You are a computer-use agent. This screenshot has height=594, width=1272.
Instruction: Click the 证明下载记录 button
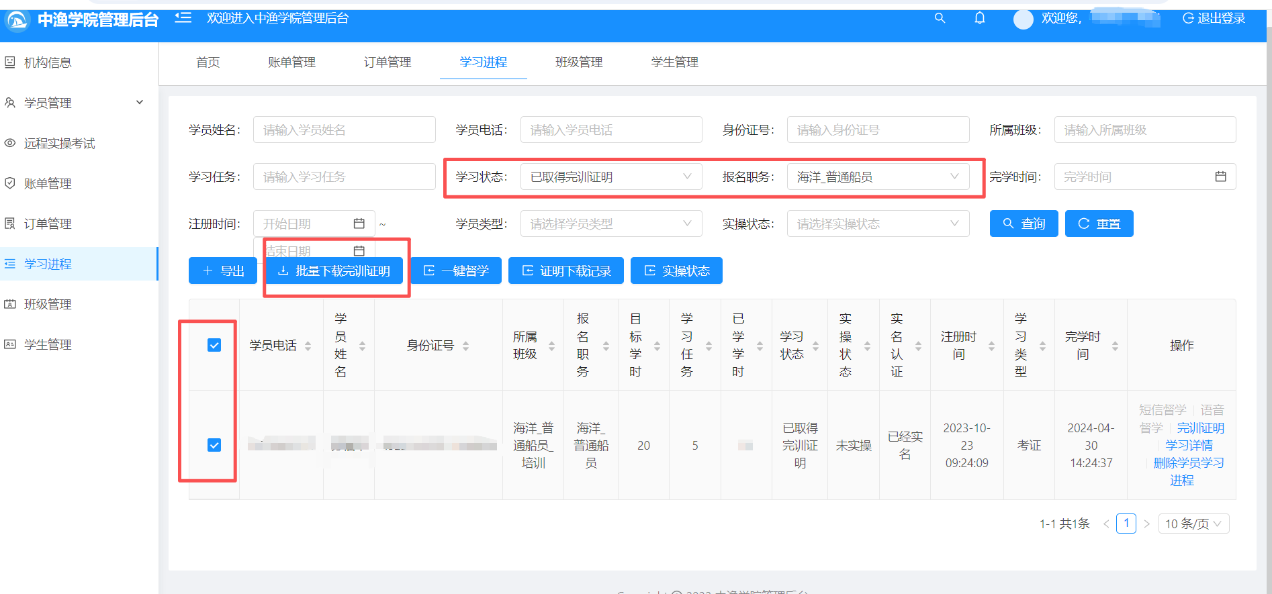point(566,270)
